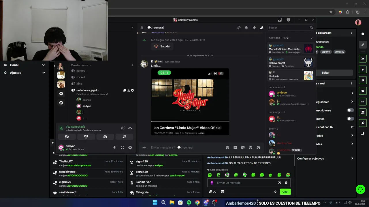Open the canal panel three-dot menu
The width and height of the screenshot is (369, 207).
(x=351, y=83)
